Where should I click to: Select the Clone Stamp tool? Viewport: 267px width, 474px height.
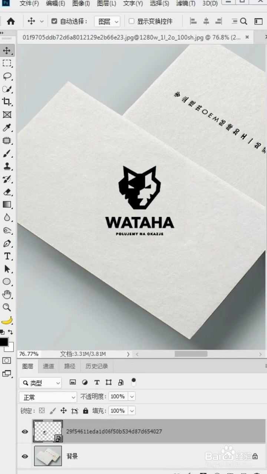(7, 166)
